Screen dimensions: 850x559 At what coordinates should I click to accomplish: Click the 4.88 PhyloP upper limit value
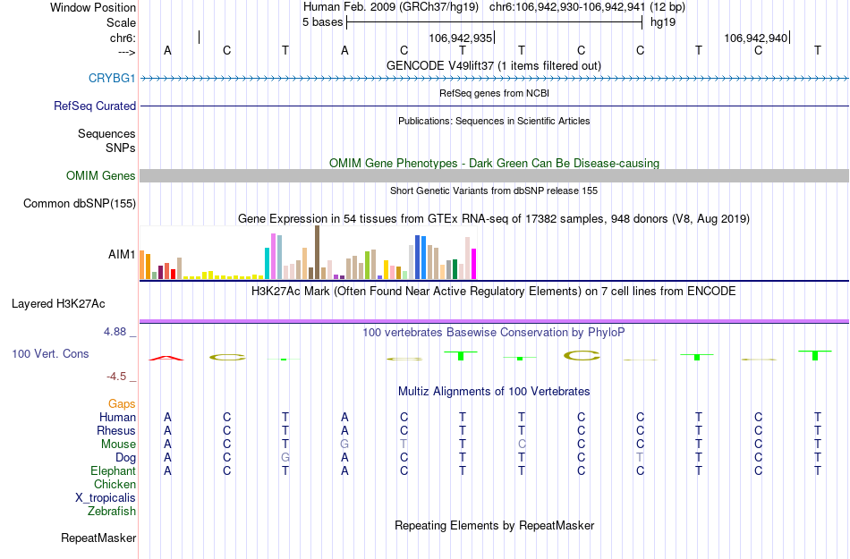115,332
